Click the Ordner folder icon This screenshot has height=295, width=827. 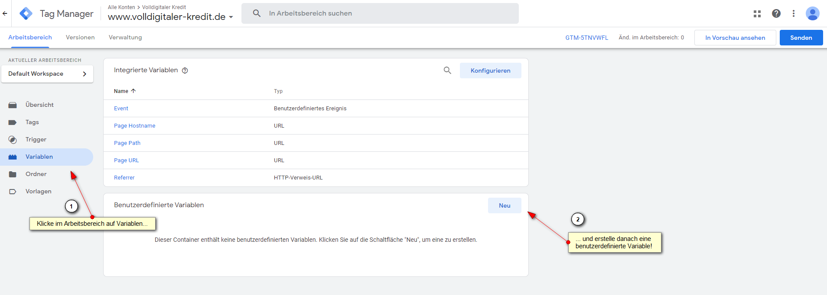click(13, 174)
